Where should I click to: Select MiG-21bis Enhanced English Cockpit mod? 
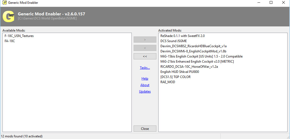(x=197, y=62)
